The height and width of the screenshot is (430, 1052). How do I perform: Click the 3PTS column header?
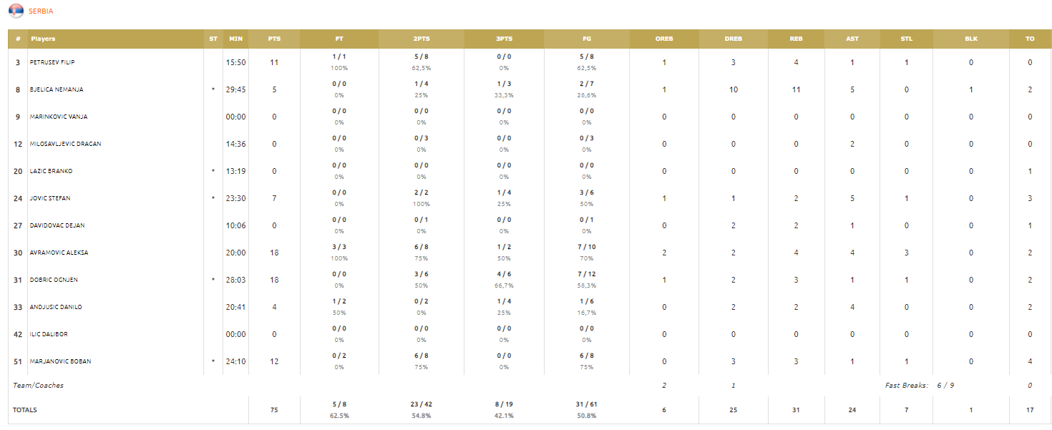click(x=504, y=39)
